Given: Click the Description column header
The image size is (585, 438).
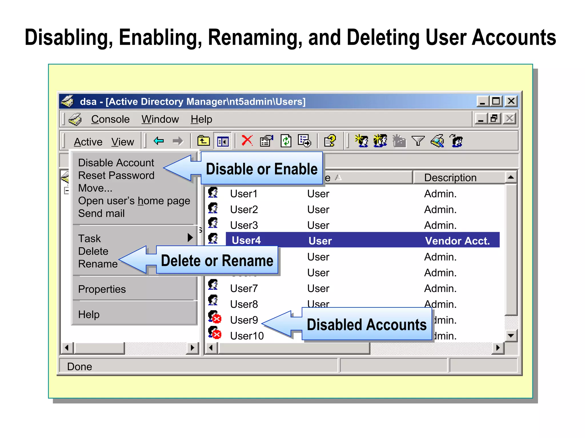Looking at the screenshot, I should (459, 177).
